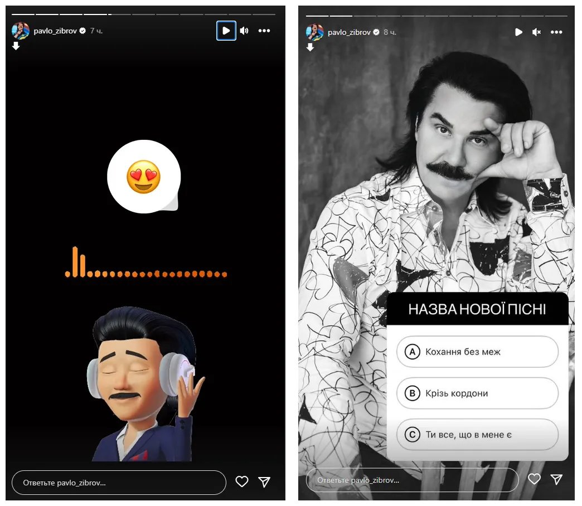Focus the reply field in the cartoon avatar story
This screenshot has height=506, width=582.
tap(119, 483)
